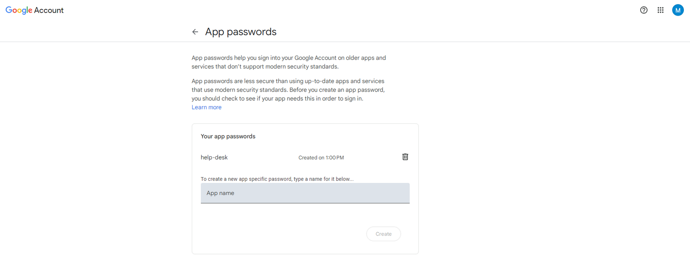Click "you should check to see" line

point(277,99)
